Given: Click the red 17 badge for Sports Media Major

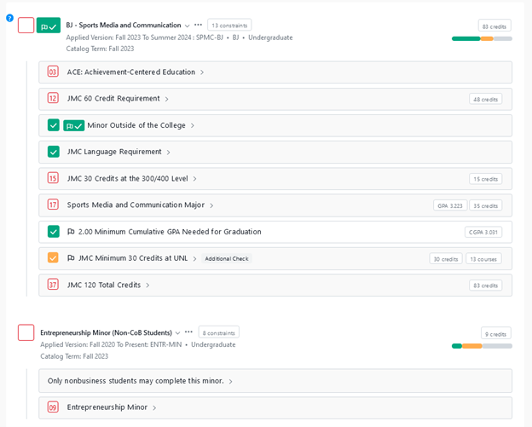Looking at the screenshot, I should [53, 205].
